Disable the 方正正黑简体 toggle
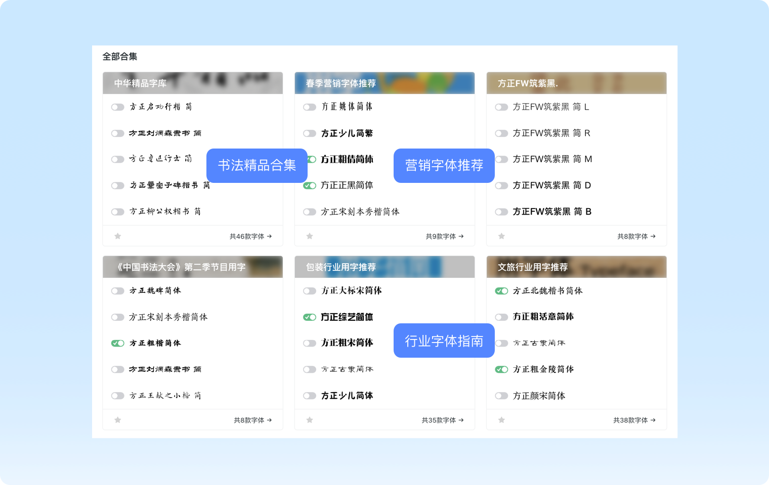Image resolution: width=769 pixels, height=485 pixels. (x=310, y=185)
